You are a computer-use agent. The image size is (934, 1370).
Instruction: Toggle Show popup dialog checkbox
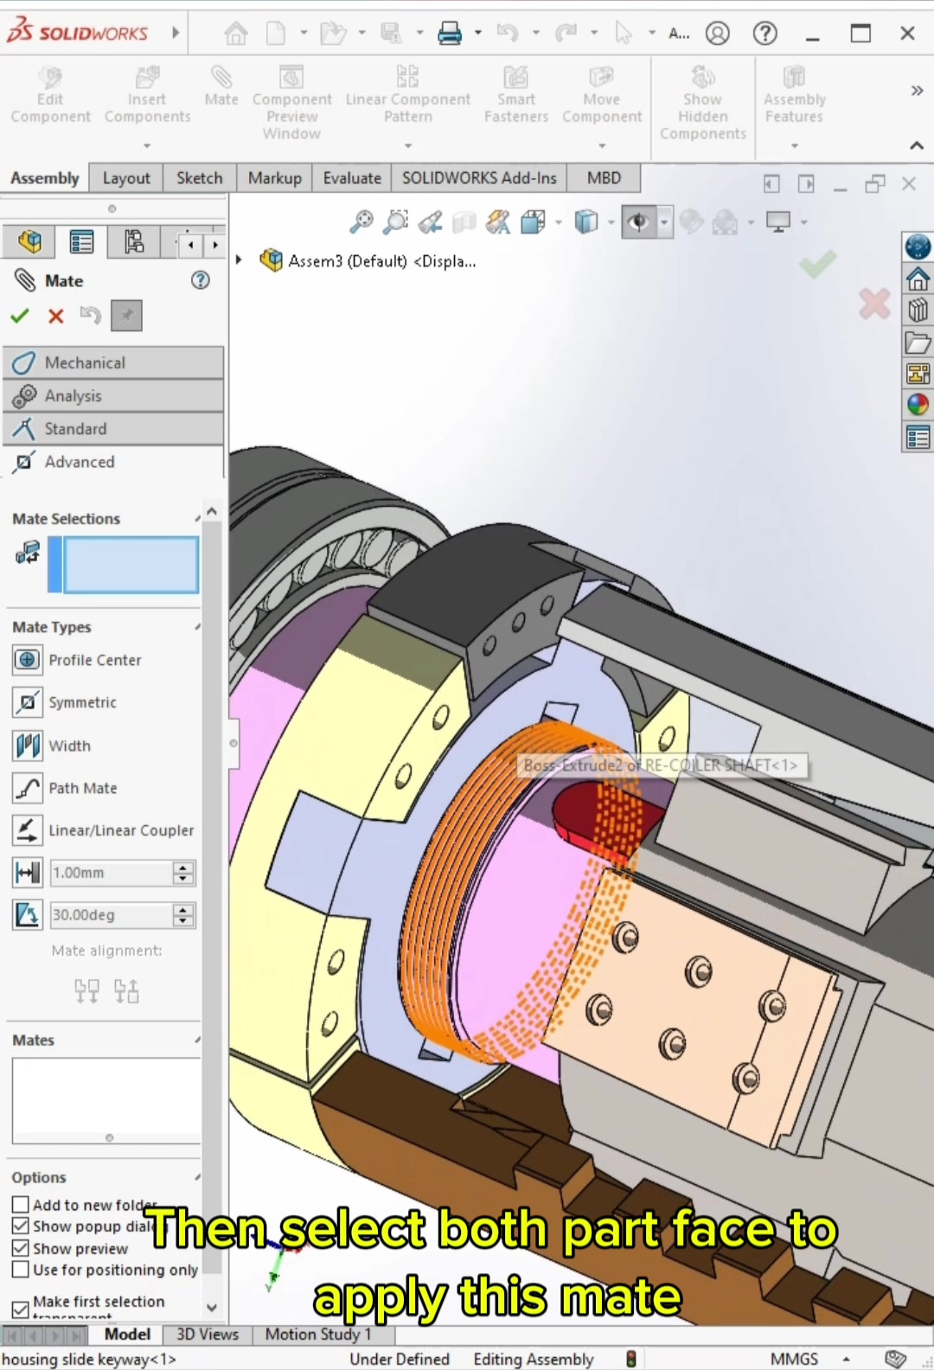[x=21, y=1226]
